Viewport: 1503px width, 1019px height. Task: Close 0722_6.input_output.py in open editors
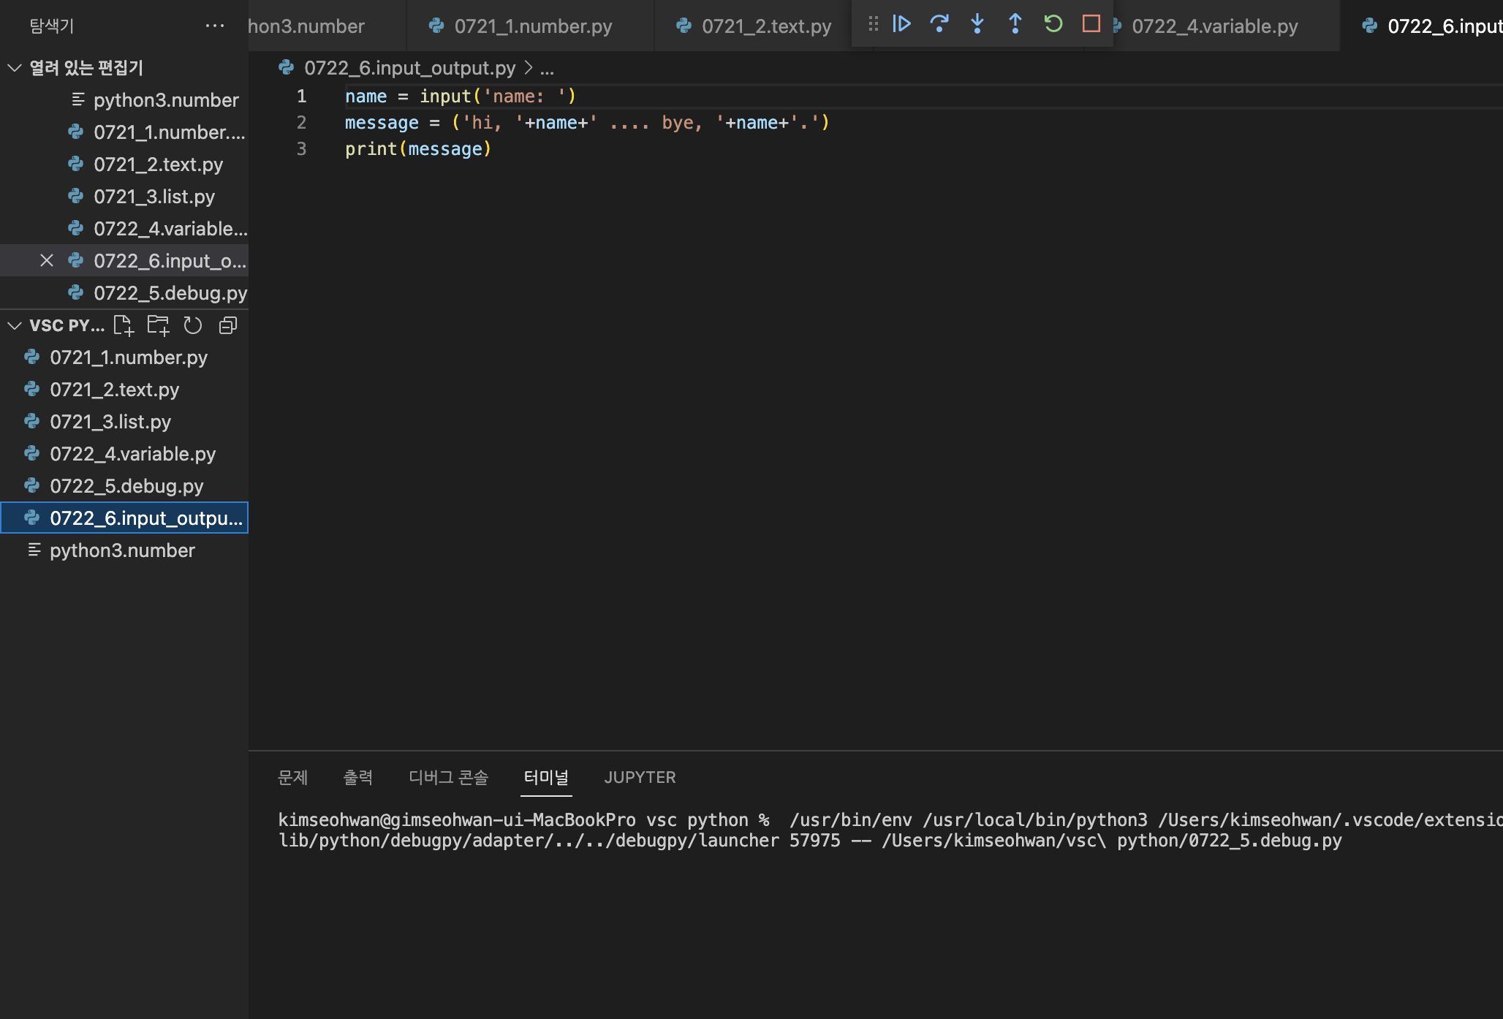pyautogui.click(x=47, y=261)
